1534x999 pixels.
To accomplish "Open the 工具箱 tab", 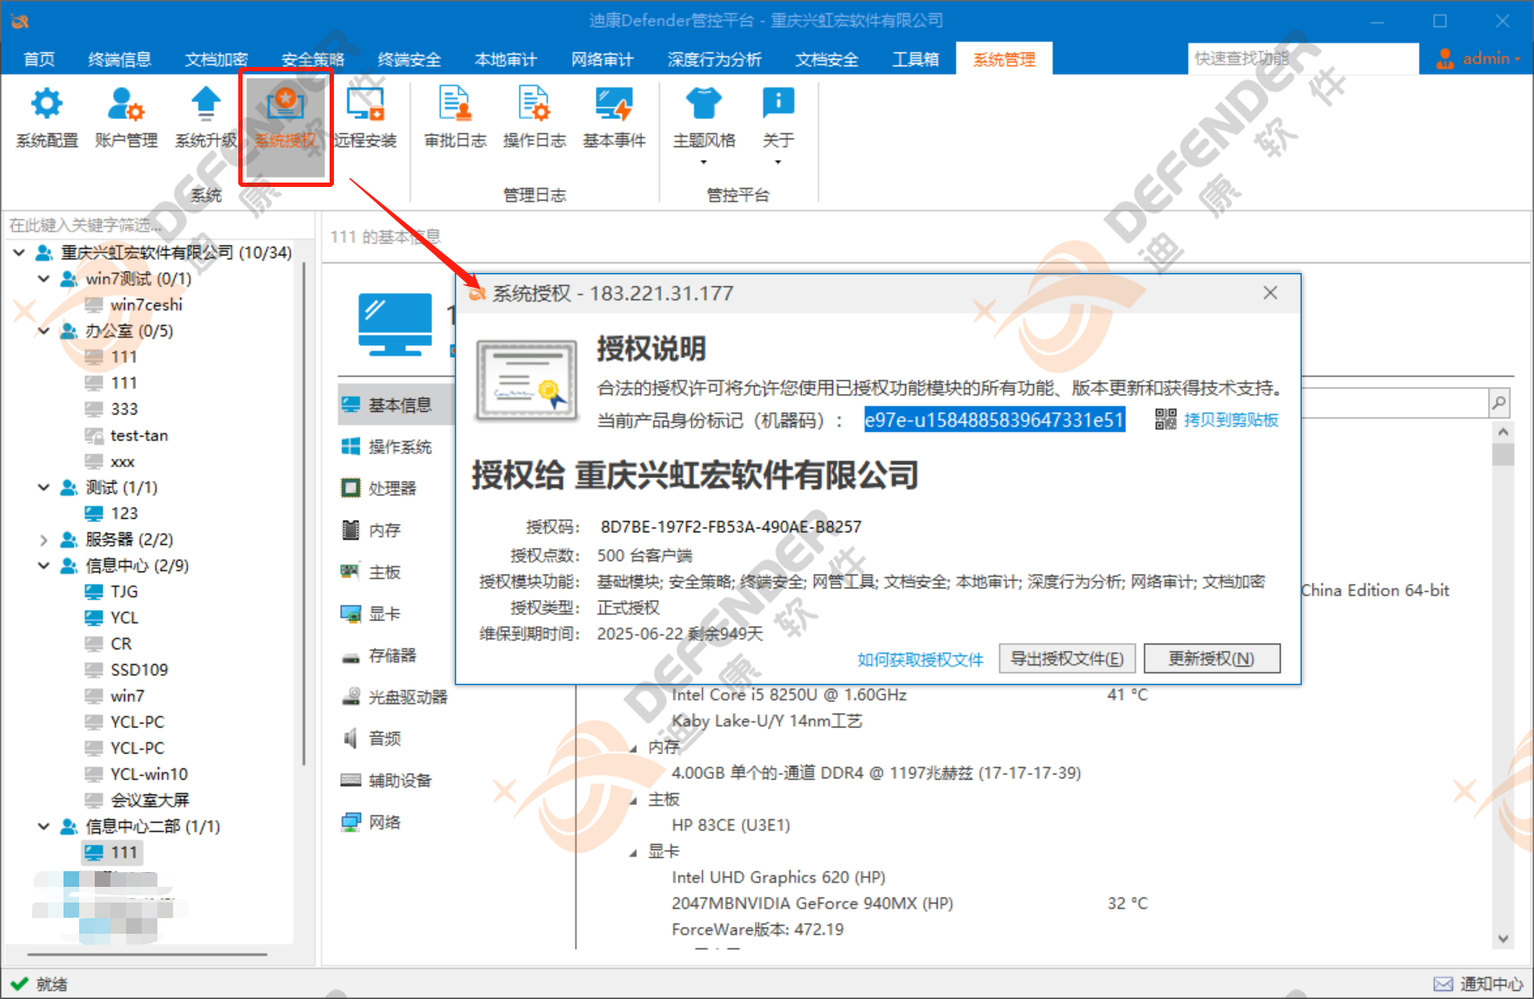I will click(916, 59).
